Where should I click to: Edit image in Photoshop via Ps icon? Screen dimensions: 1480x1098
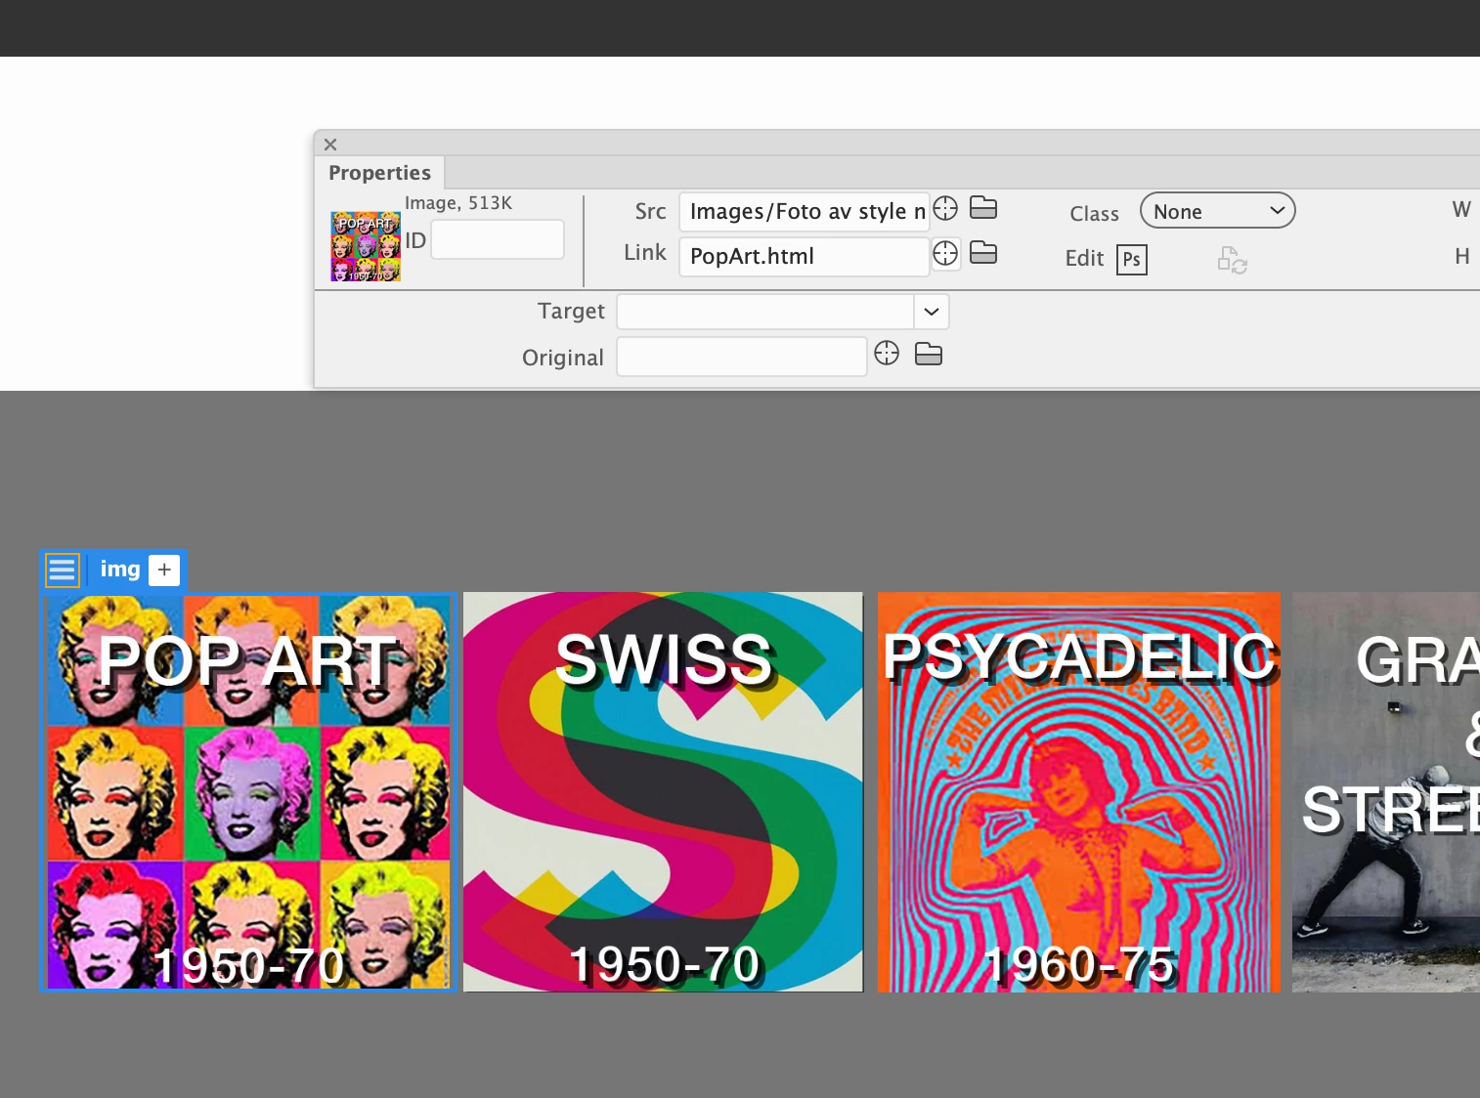tap(1132, 259)
